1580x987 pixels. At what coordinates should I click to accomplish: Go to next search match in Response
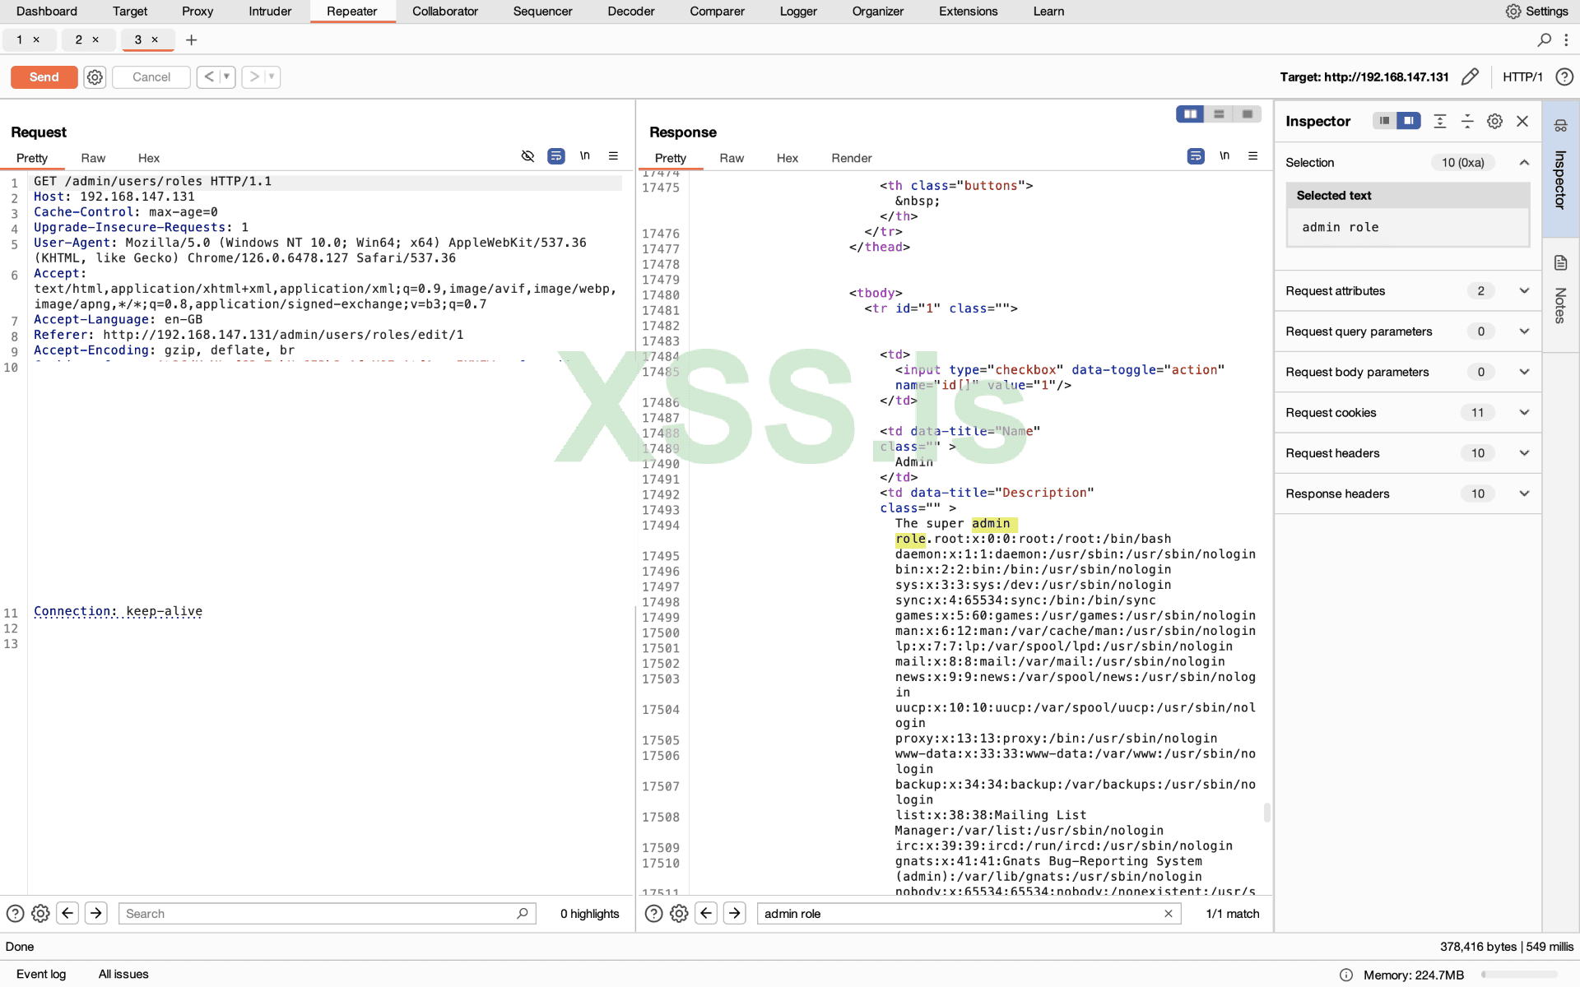point(735,913)
